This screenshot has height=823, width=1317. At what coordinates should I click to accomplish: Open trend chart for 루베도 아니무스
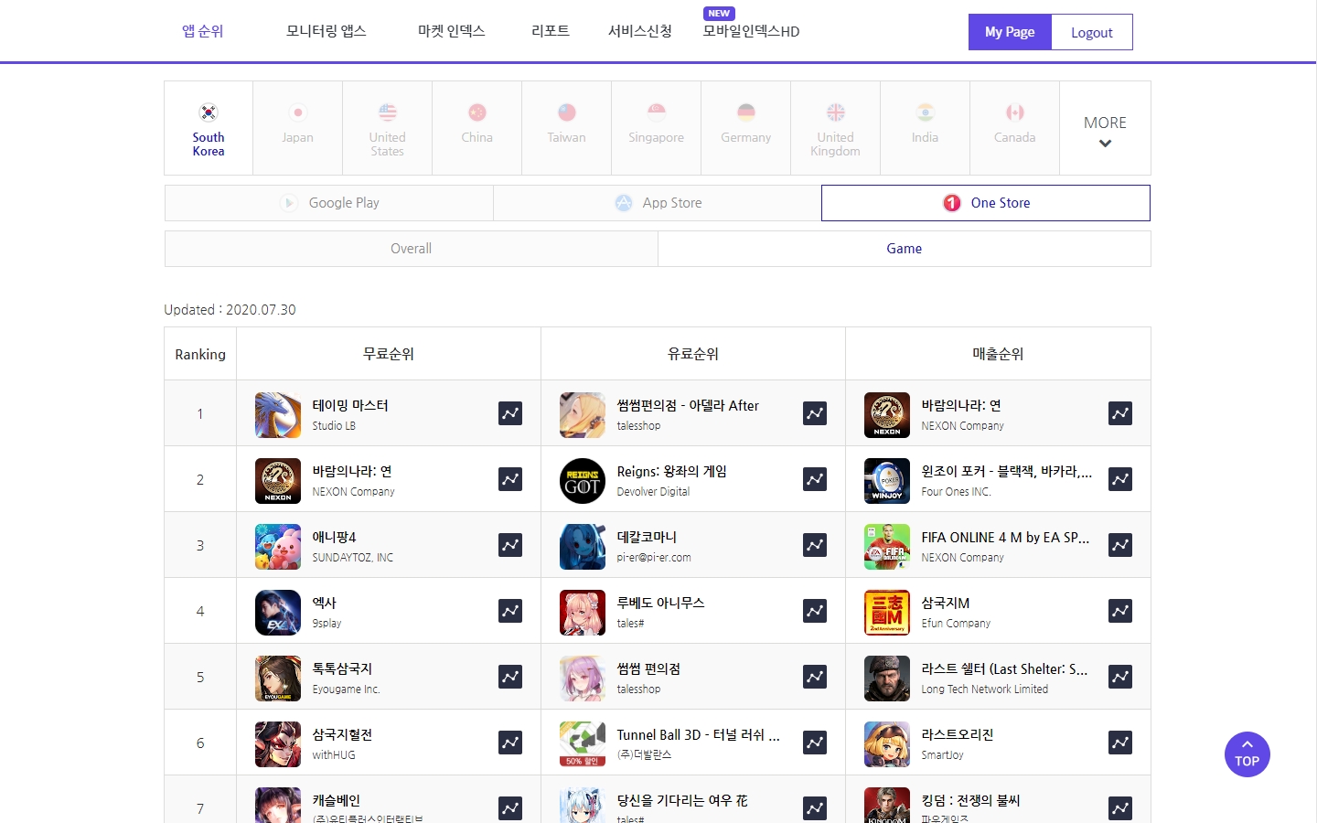[815, 611]
